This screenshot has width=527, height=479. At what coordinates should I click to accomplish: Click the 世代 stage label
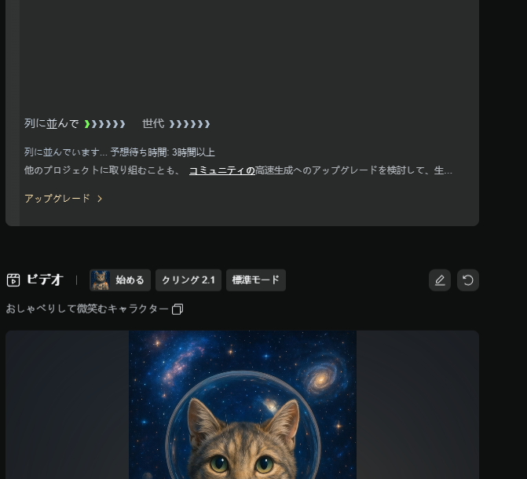coord(153,124)
